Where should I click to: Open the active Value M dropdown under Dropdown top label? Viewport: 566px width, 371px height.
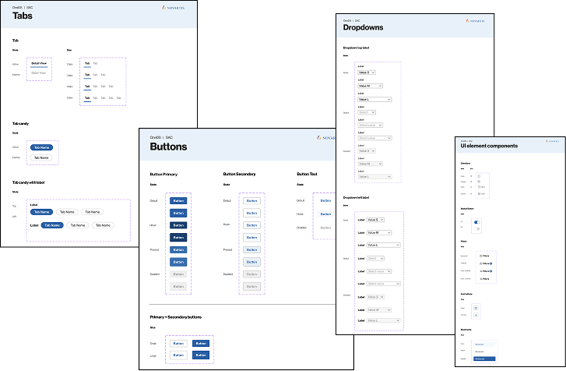(370, 86)
